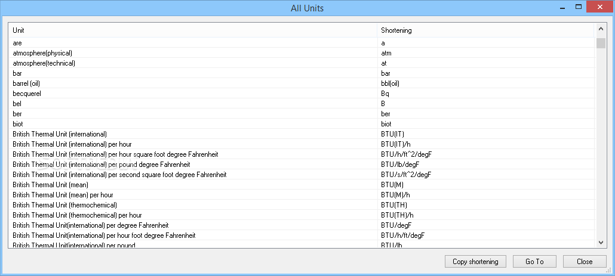615x276 pixels.
Task: Select the 'ber' unit name
Action: (x=17, y=114)
